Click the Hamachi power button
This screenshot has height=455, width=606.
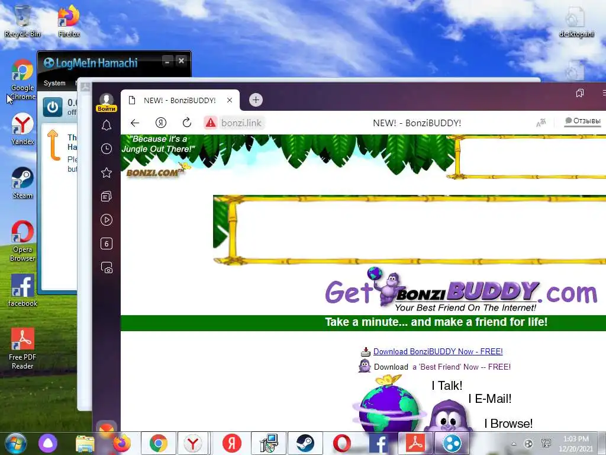(x=53, y=107)
